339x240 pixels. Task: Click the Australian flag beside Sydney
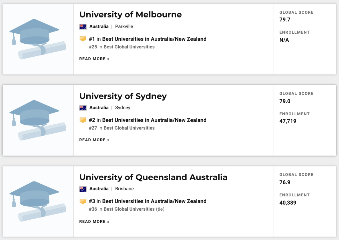[x=83, y=108]
